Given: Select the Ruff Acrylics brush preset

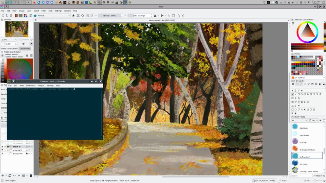Looking at the screenshot, I should tap(307, 155).
